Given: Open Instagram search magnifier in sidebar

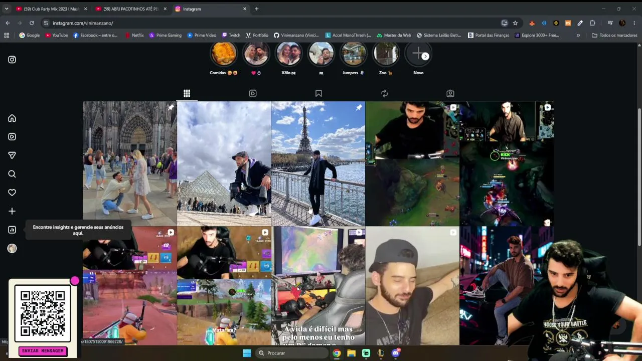Looking at the screenshot, I should (x=12, y=174).
